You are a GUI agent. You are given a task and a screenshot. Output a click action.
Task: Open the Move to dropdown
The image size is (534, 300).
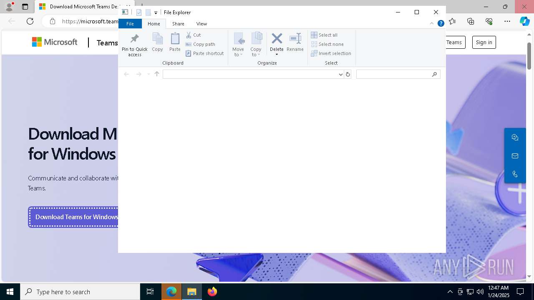[238, 45]
